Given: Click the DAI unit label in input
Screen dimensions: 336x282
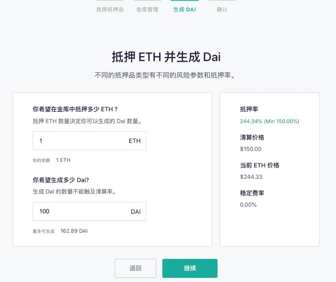Looking at the screenshot, I should click(x=136, y=212).
